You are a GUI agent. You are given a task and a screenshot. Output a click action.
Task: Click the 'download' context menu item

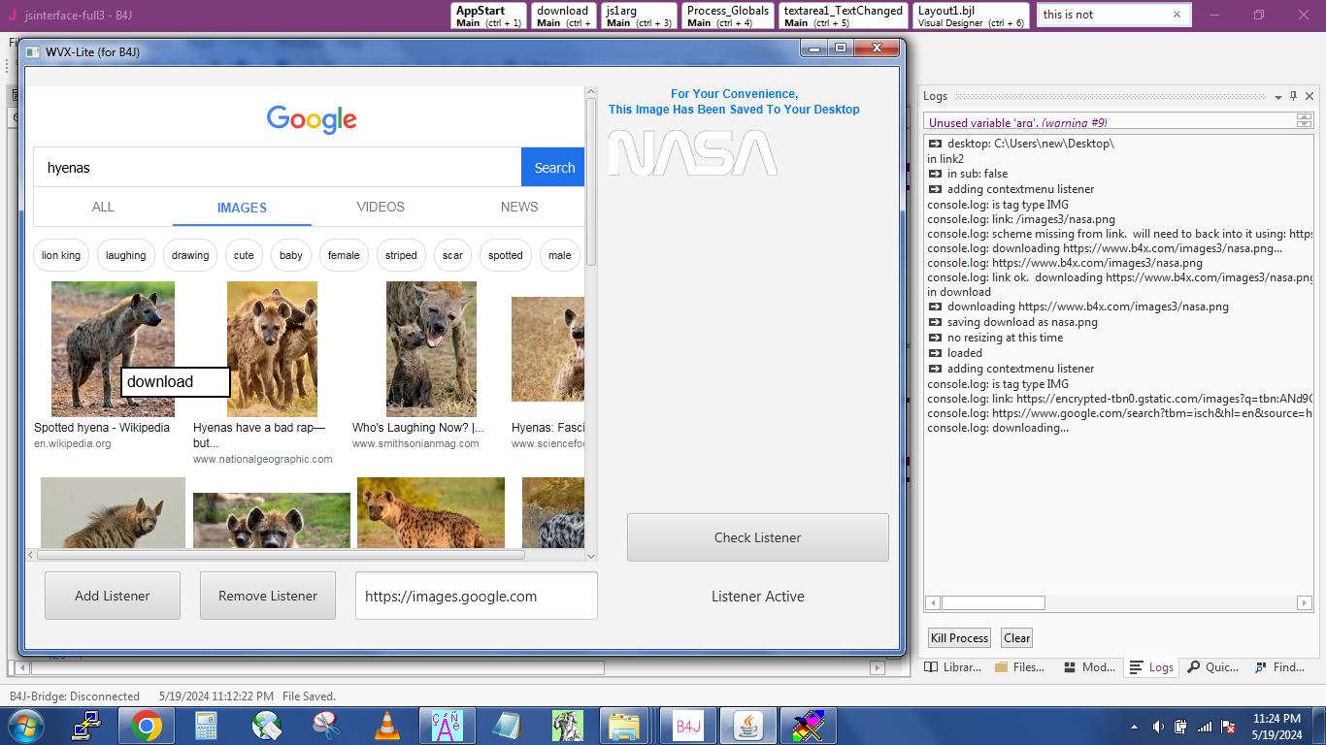click(x=176, y=381)
